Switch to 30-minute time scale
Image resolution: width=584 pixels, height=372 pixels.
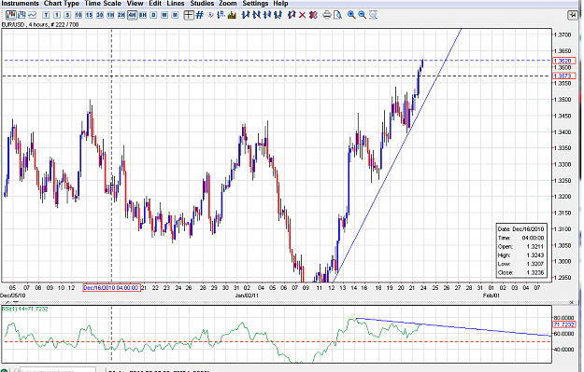pos(100,15)
